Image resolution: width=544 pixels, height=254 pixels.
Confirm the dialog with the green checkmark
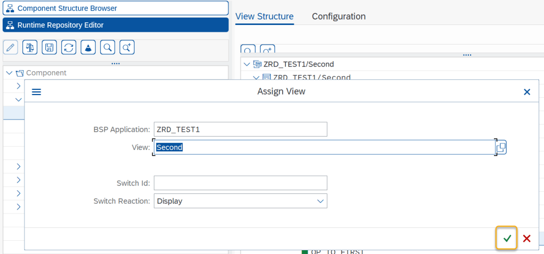point(507,239)
